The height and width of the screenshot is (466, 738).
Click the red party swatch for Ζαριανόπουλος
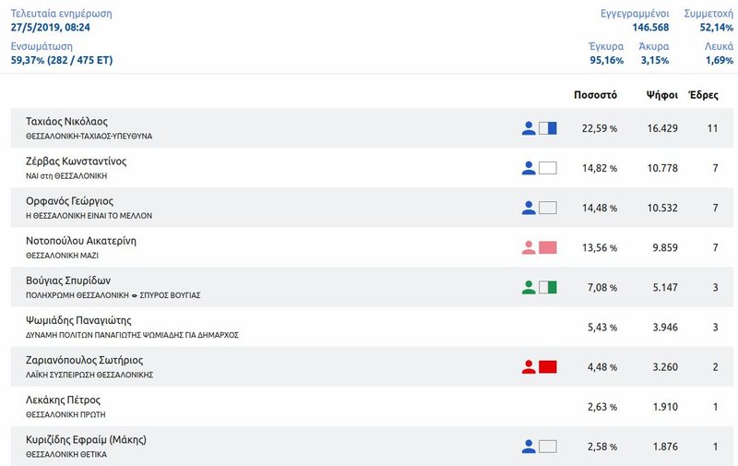(548, 366)
